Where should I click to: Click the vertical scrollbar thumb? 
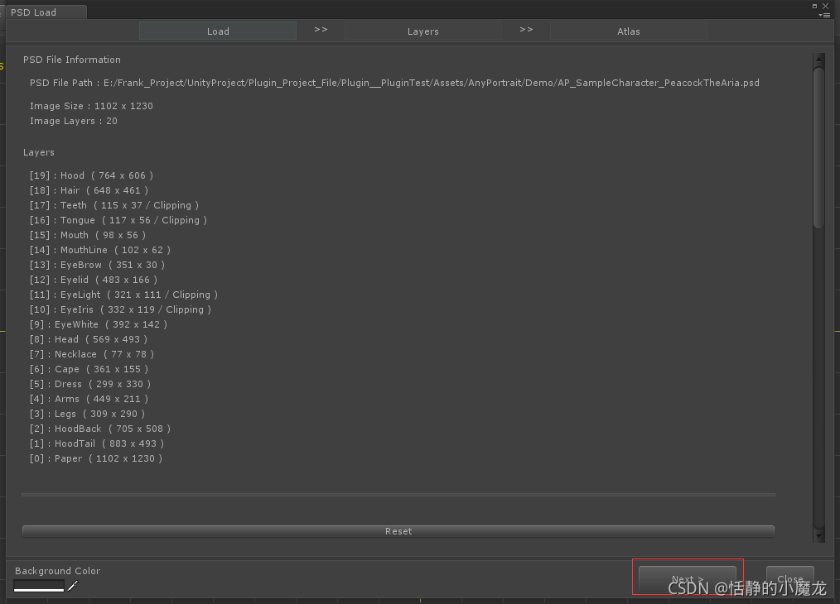pyautogui.click(x=818, y=147)
